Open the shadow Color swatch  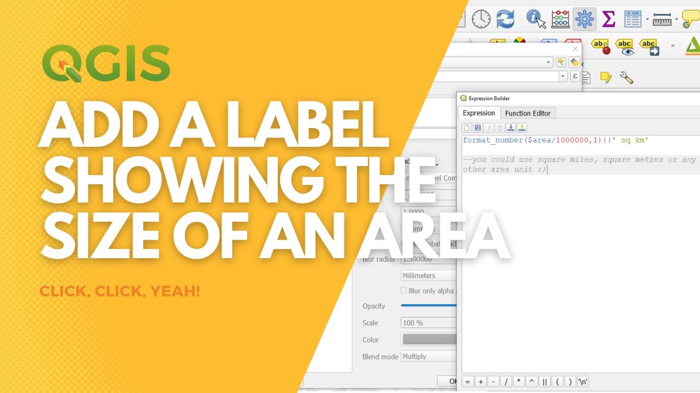pyautogui.click(x=429, y=340)
